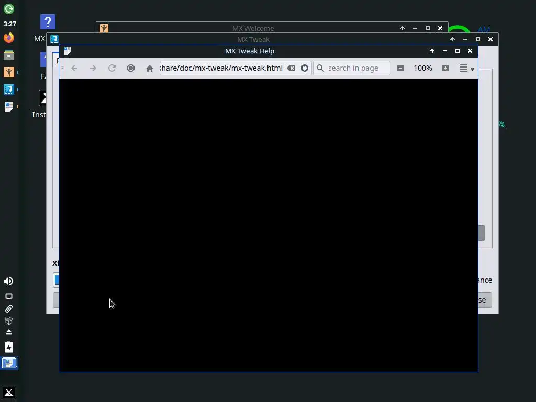The image size is (536, 402).
Task: Minimize the MX Tweak window
Action: (465, 39)
